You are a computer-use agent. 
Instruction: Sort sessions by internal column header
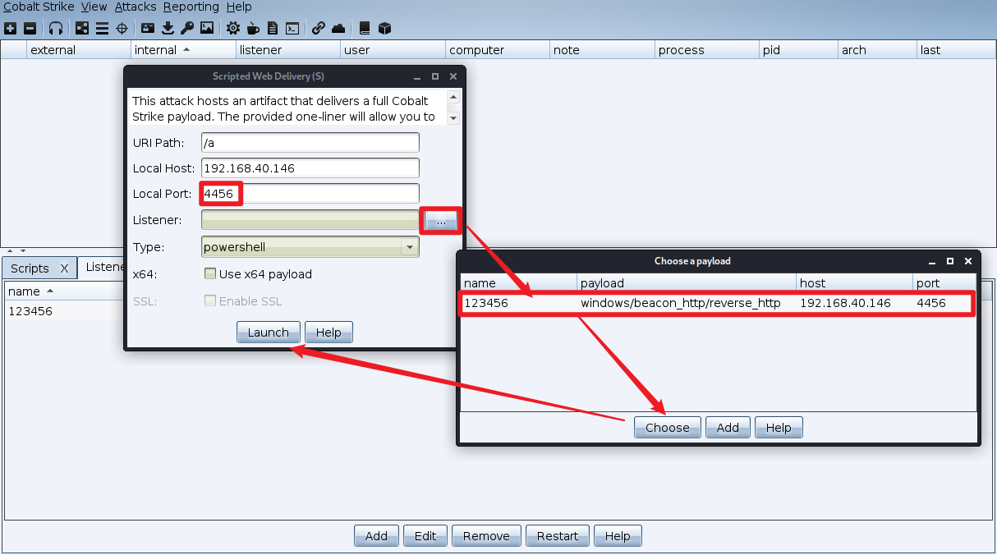(x=183, y=50)
